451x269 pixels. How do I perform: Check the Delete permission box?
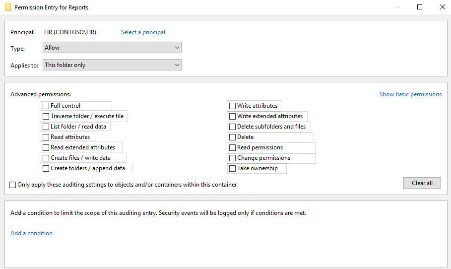click(x=232, y=137)
